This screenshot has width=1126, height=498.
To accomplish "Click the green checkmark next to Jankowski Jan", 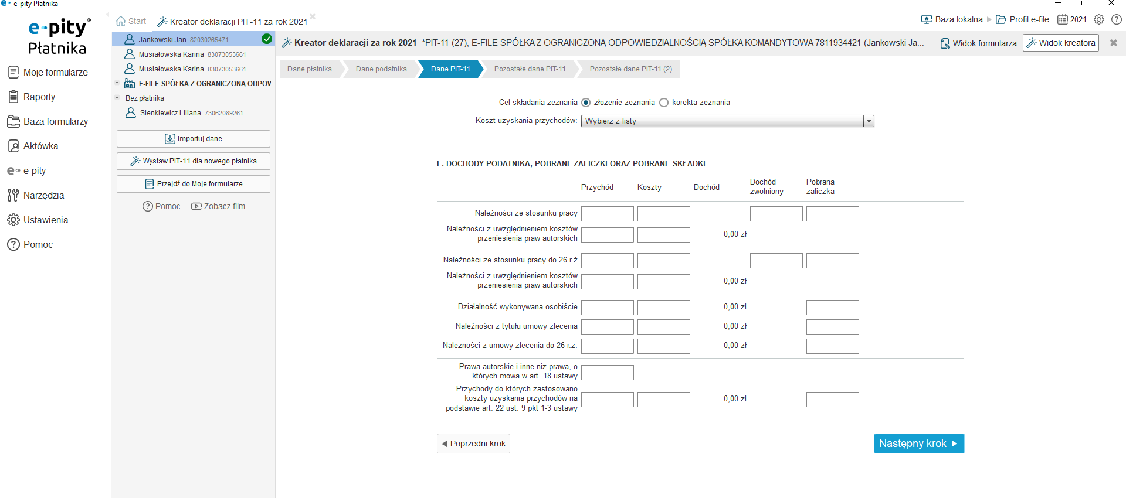I will click(x=267, y=39).
